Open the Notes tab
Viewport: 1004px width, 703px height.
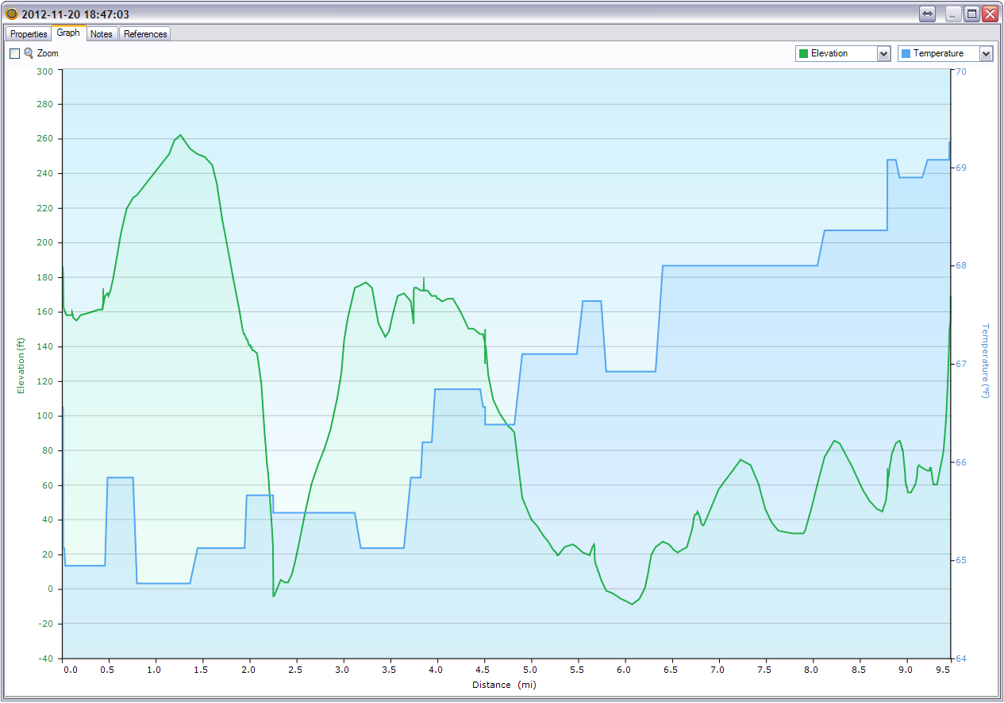(x=101, y=34)
